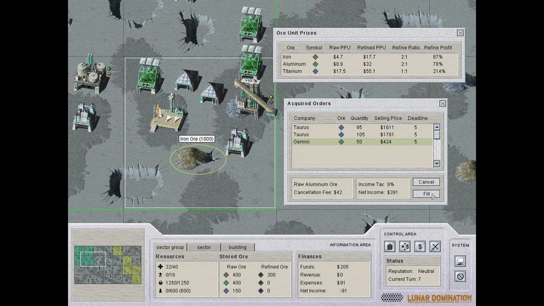544x306 pixels.
Task: Cancel the selected acquired order
Action: 426,182
